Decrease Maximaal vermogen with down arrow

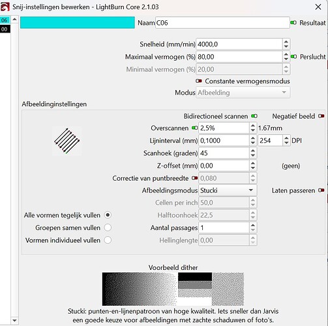pyautogui.click(x=286, y=59)
